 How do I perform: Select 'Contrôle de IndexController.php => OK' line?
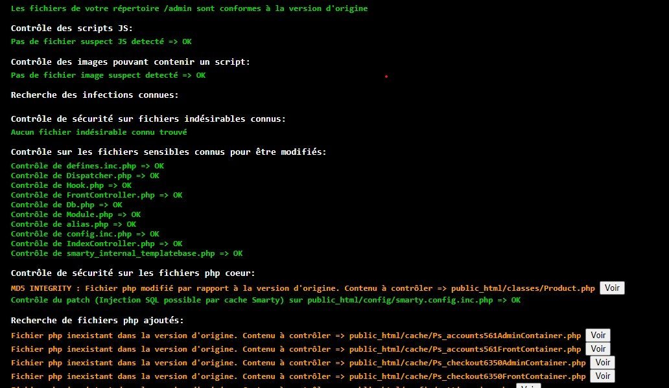click(x=97, y=244)
